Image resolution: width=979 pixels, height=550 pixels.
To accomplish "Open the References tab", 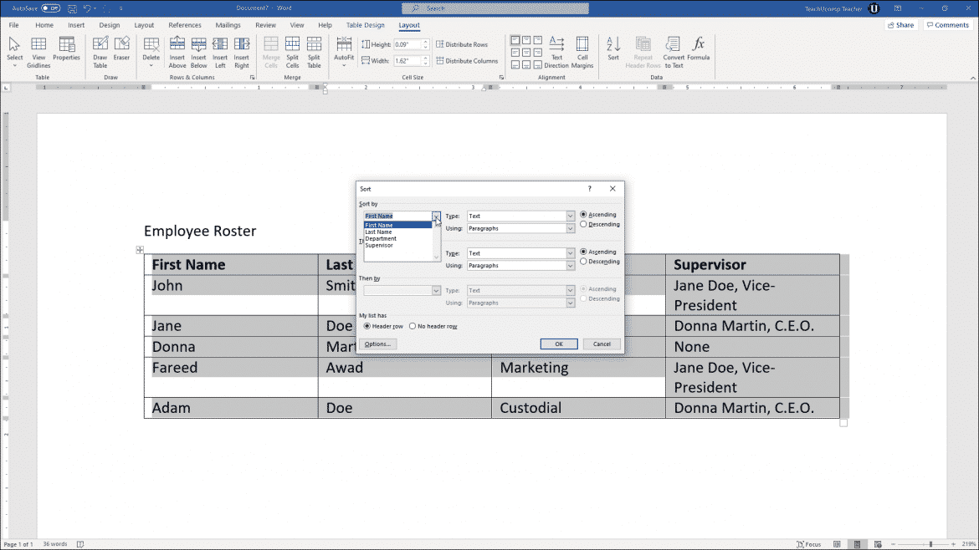I will coord(185,25).
